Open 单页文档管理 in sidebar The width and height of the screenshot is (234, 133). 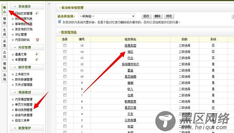(24, 104)
